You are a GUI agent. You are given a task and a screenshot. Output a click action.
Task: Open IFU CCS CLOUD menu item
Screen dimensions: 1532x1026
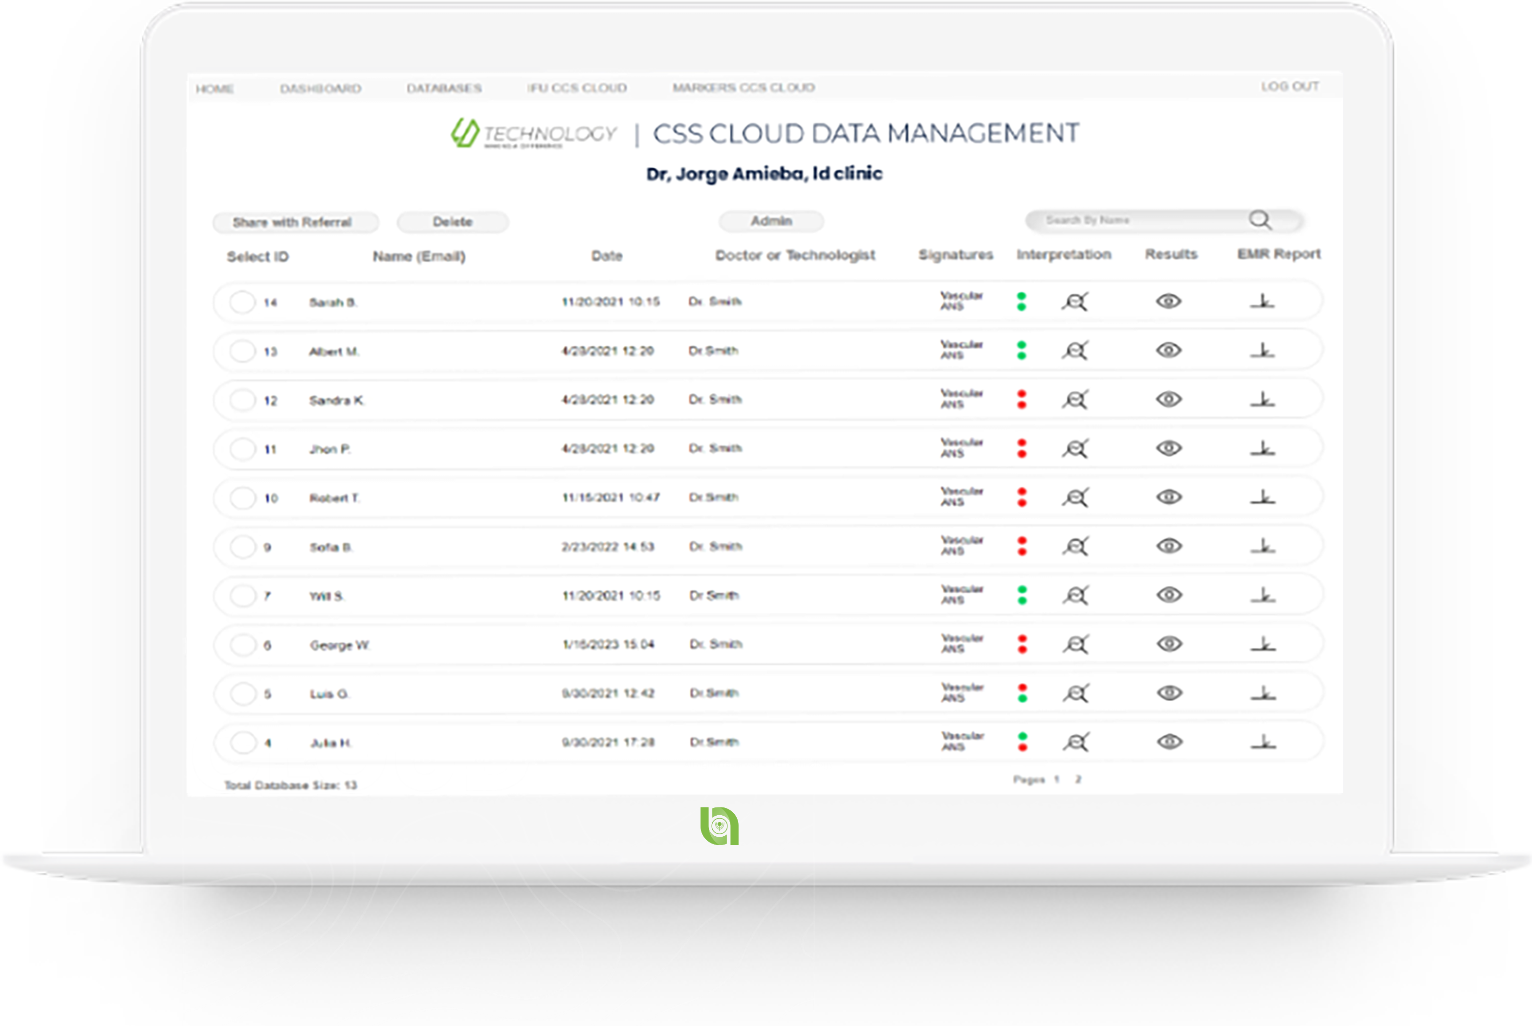(577, 88)
